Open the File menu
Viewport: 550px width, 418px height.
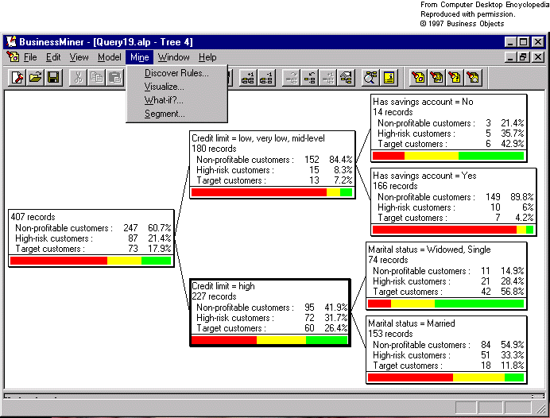tap(30, 56)
